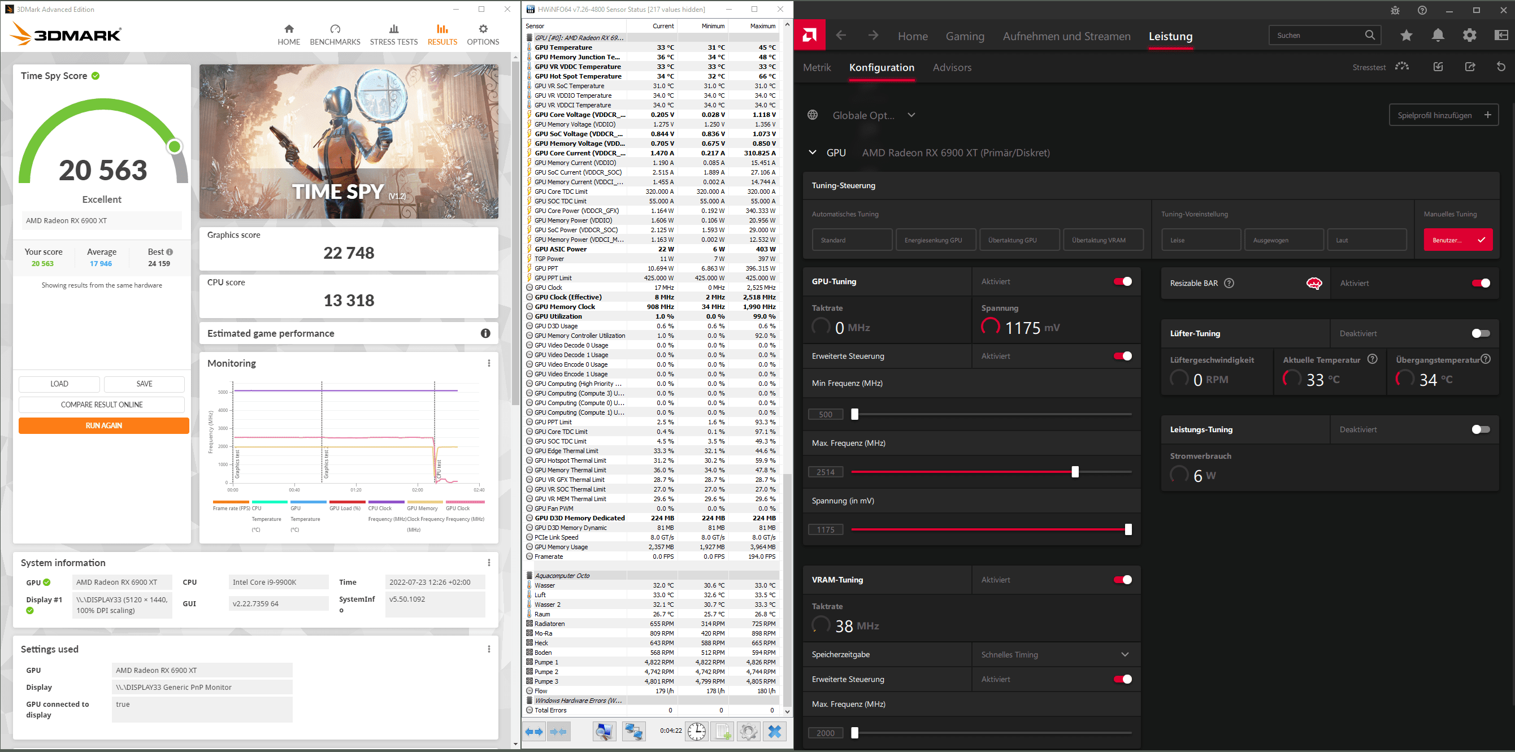The width and height of the screenshot is (1515, 752).
Task: Click the SAVE result button
Action: click(x=144, y=384)
